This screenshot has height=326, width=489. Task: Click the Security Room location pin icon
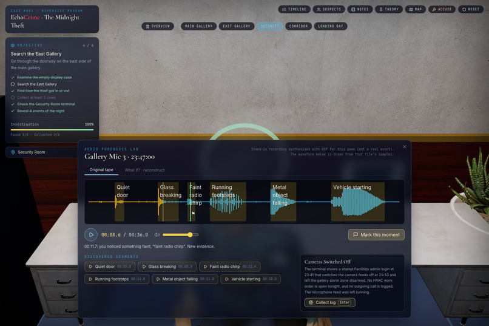tap(13, 152)
